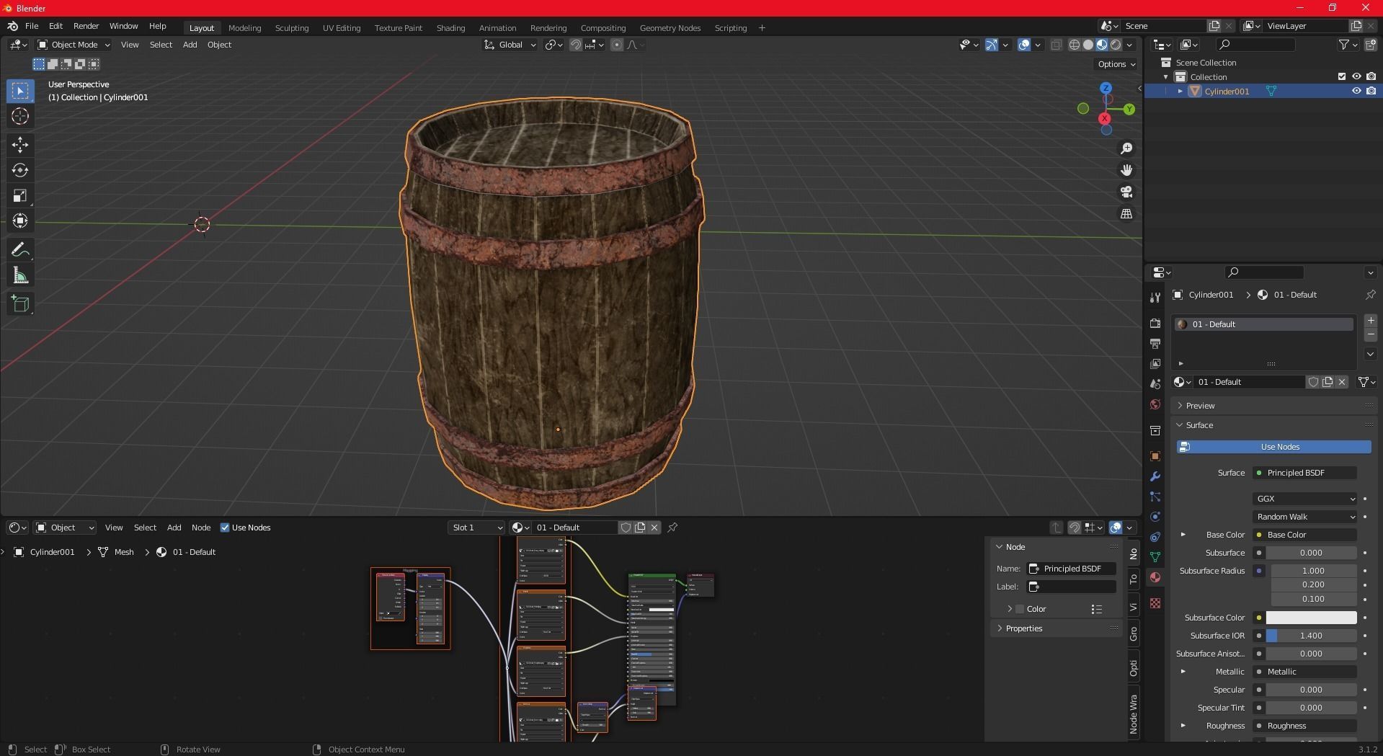Click the Base Color linked input field
The image size is (1383, 756).
pos(1304,535)
